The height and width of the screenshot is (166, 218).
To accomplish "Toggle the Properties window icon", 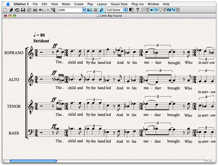I will [x=174, y=10].
